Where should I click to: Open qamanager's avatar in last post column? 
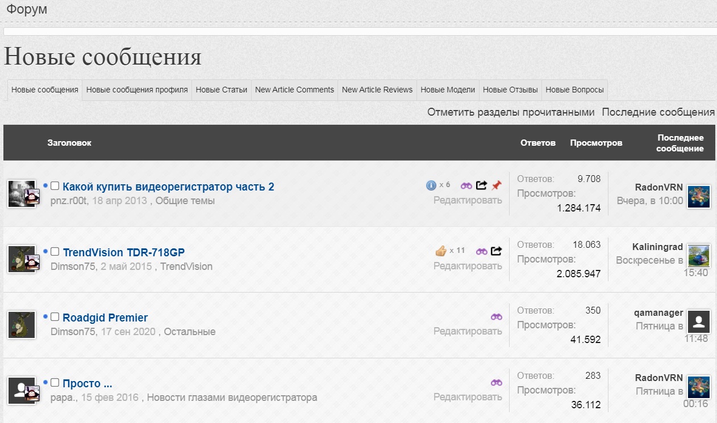coord(699,322)
